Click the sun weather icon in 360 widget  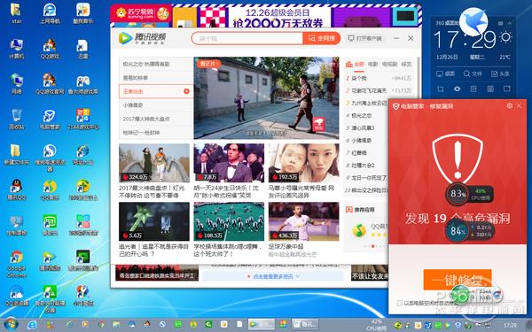click(505, 37)
